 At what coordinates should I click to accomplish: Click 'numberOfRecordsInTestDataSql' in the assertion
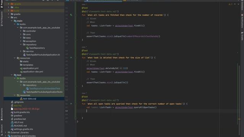coord(142,37)
